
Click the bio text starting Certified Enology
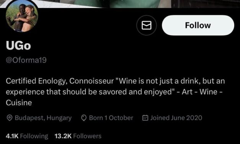(116, 92)
